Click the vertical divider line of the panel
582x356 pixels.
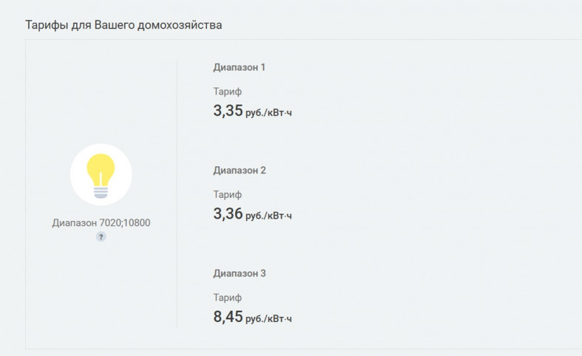(177, 194)
